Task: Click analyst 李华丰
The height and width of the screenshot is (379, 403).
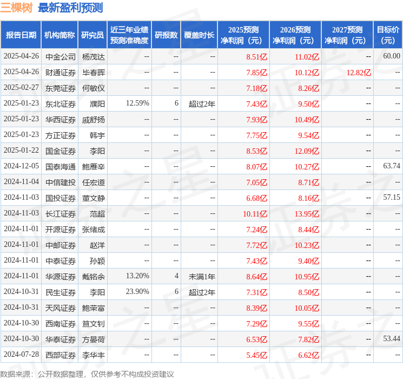Action: click(x=94, y=355)
